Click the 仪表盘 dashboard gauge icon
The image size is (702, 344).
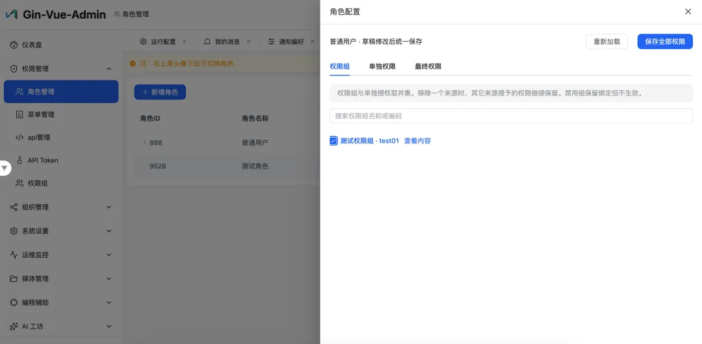tap(14, 45)
